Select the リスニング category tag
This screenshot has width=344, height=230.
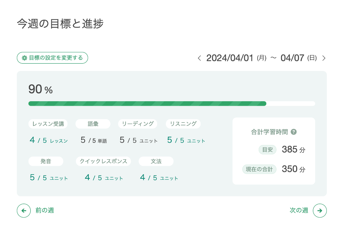[183, 124]
